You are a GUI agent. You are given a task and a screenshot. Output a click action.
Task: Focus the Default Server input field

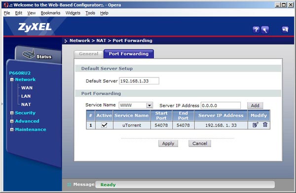(x=139, y=81)
